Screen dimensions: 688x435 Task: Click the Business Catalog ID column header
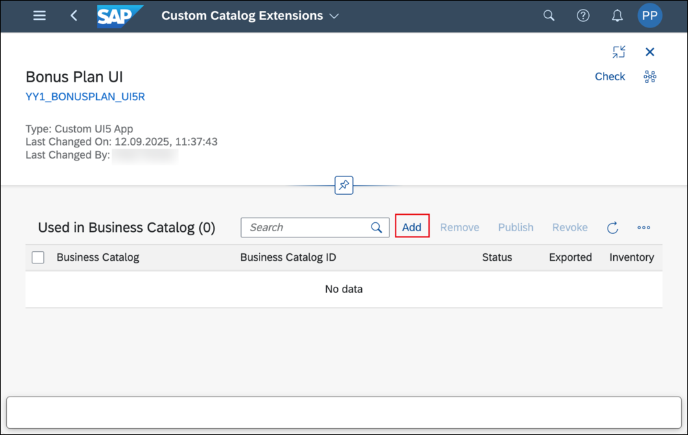click(x=288, y=257)
